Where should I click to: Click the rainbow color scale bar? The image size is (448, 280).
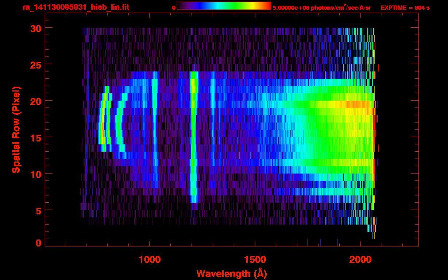pos(224,6)
